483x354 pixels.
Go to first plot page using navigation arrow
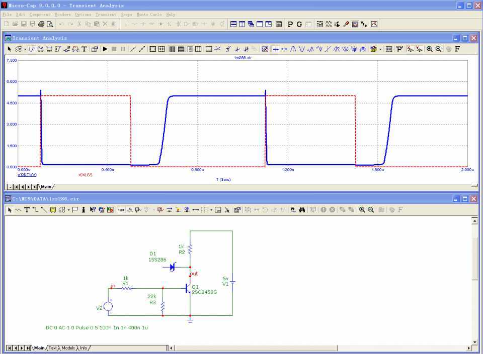(16, 187)
